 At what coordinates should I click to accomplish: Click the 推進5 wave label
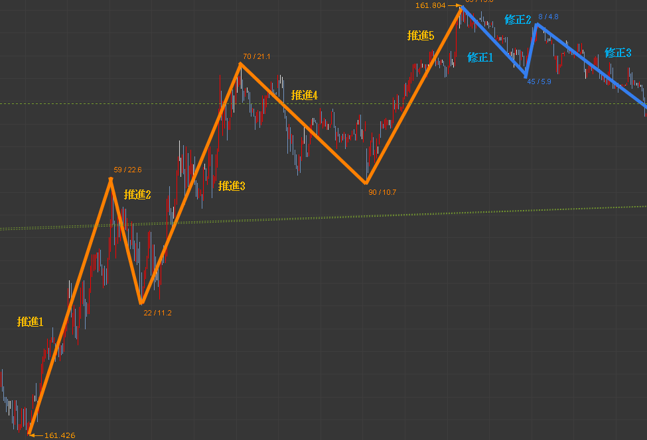pyautogui.click(x=421, y=36)
